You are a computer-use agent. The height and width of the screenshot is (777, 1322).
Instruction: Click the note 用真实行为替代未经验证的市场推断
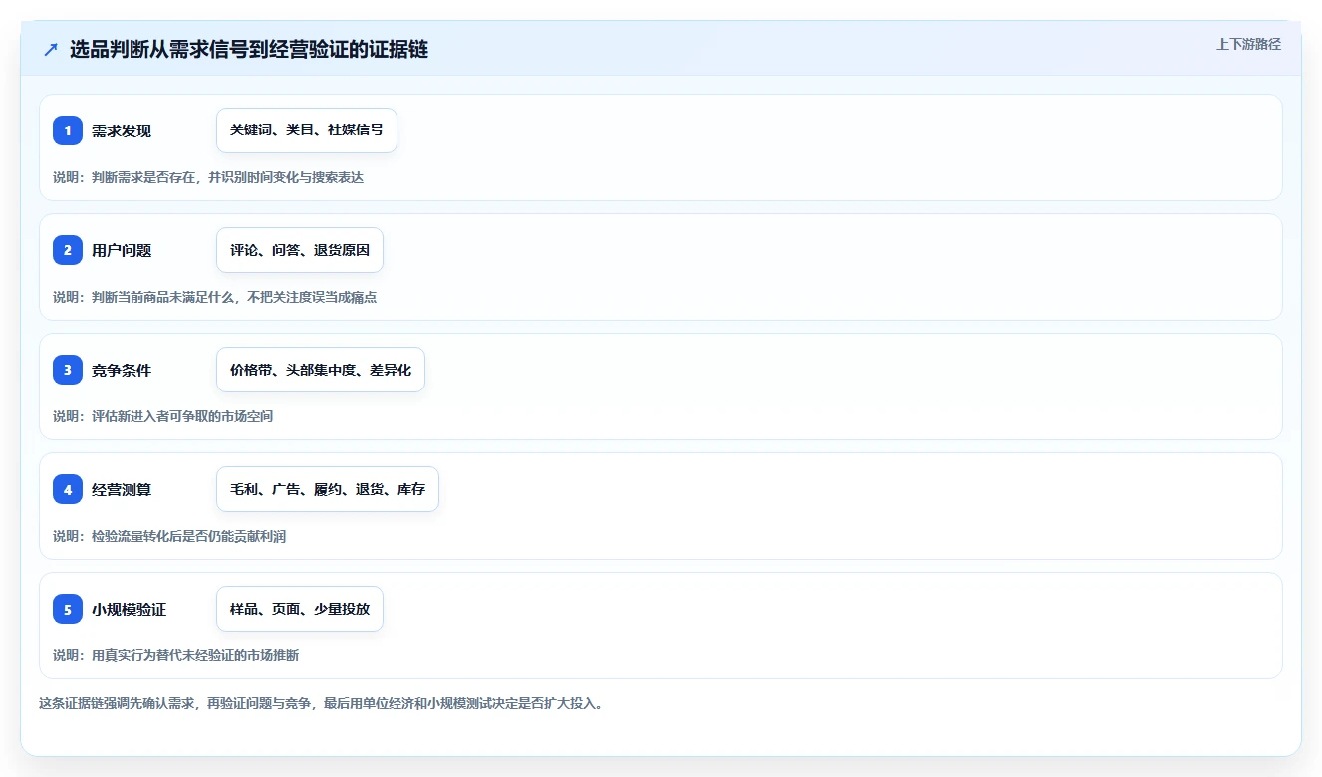point(176,655)
